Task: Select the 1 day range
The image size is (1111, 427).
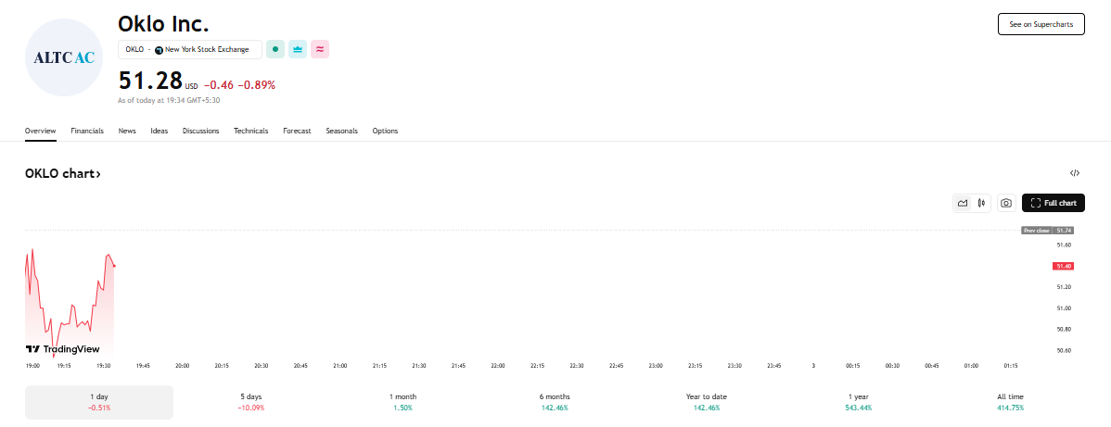Action: pyautogui.click(x=99, y=402)
